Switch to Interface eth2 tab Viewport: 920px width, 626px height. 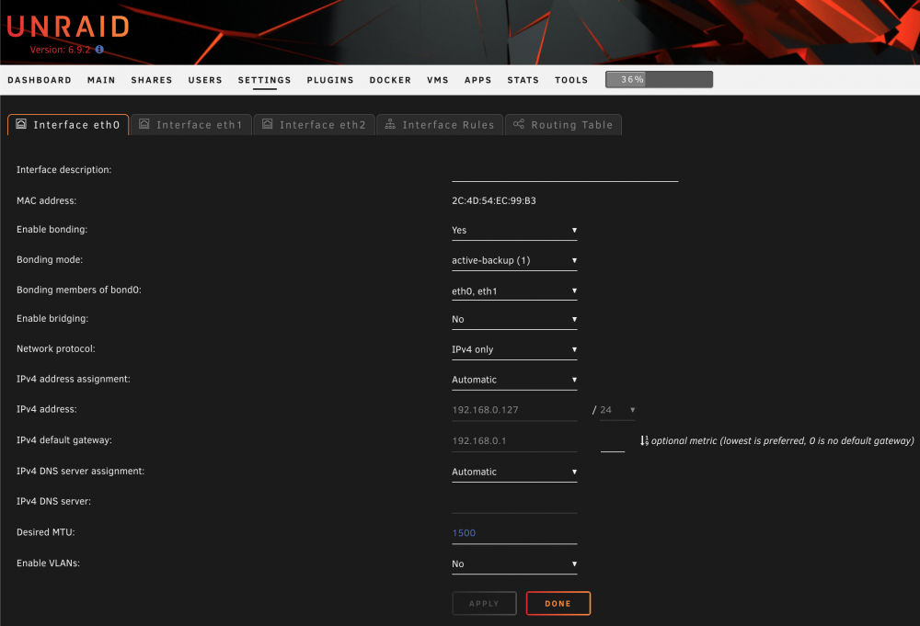point(315,124)
